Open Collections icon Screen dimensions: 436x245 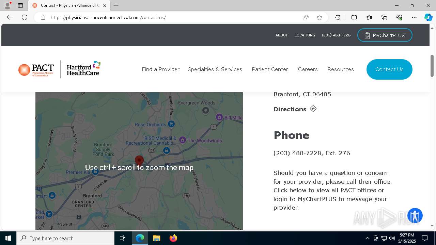point(384,17)
